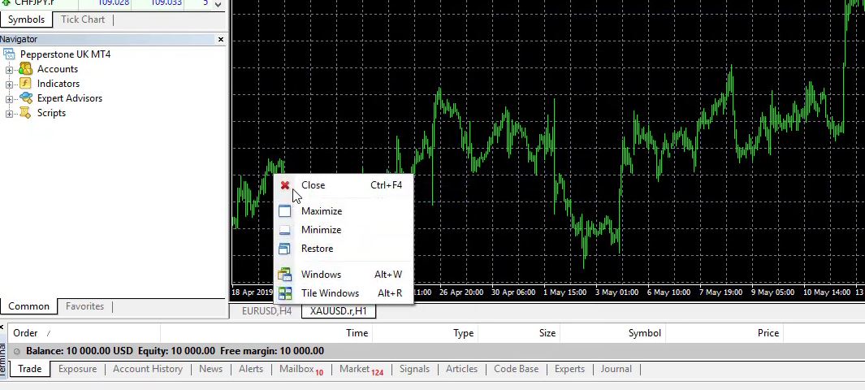Expand the Scripts tree node
The image size is (865, 390).
pos(9,114)
